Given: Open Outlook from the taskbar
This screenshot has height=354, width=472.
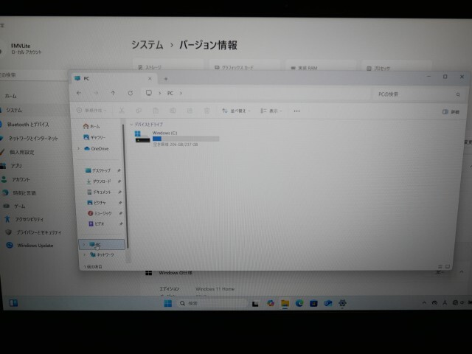Looking at the screenshot, I should tap(327, 303).
